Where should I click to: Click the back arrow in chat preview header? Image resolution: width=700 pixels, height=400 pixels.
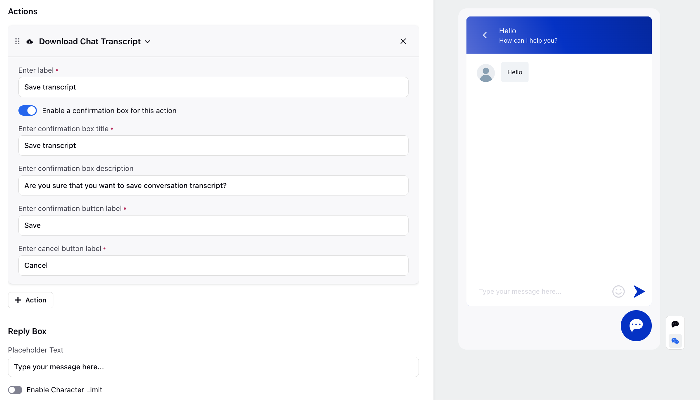pyautogui.click(x=485, y=35)
